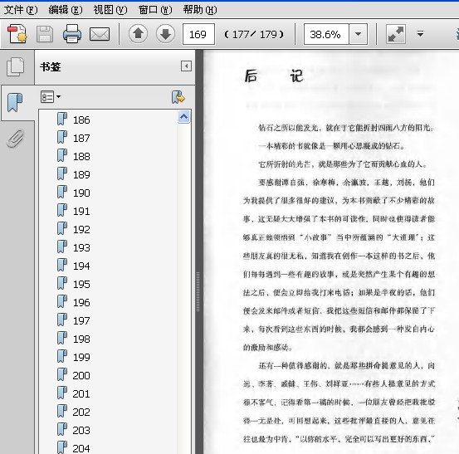Open the 文件(F) menu

pyautogui.click(x=21, y=10)
